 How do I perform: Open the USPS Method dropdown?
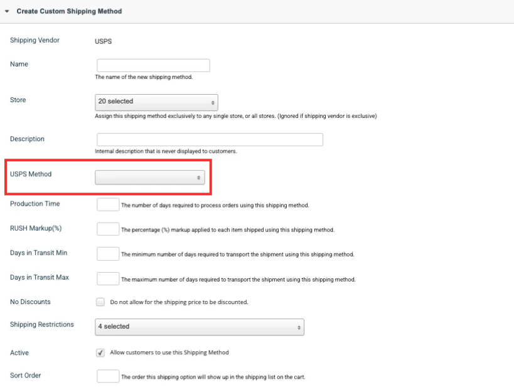[x=150, y=177]
